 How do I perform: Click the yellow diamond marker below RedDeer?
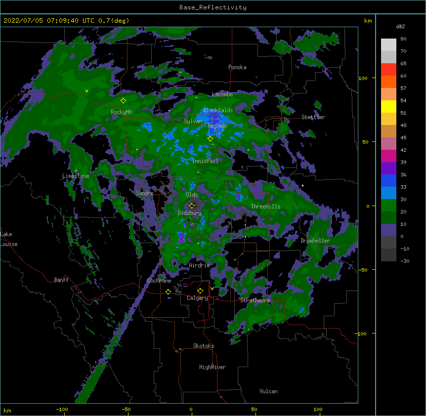211,139
